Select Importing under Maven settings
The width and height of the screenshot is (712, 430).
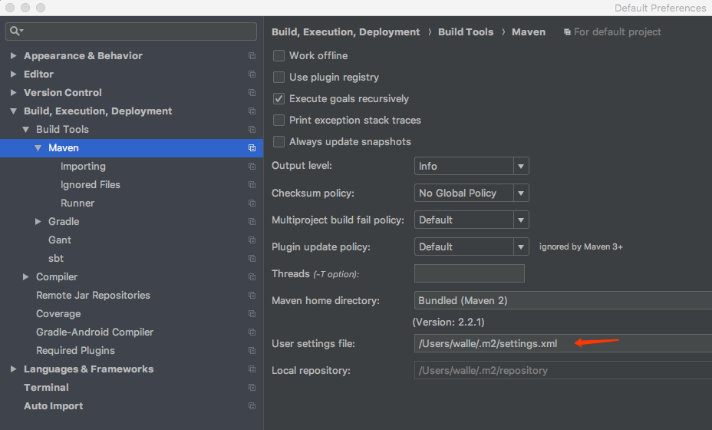pyautogui.click(x=83, y=167)
